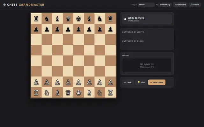Click the 'No moves yet' text

147,64
